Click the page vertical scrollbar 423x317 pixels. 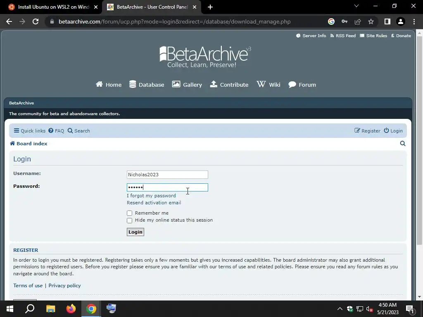419,140
